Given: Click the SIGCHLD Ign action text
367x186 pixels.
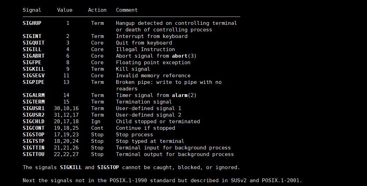Looking at the screenshot, I should click(96, 121).
